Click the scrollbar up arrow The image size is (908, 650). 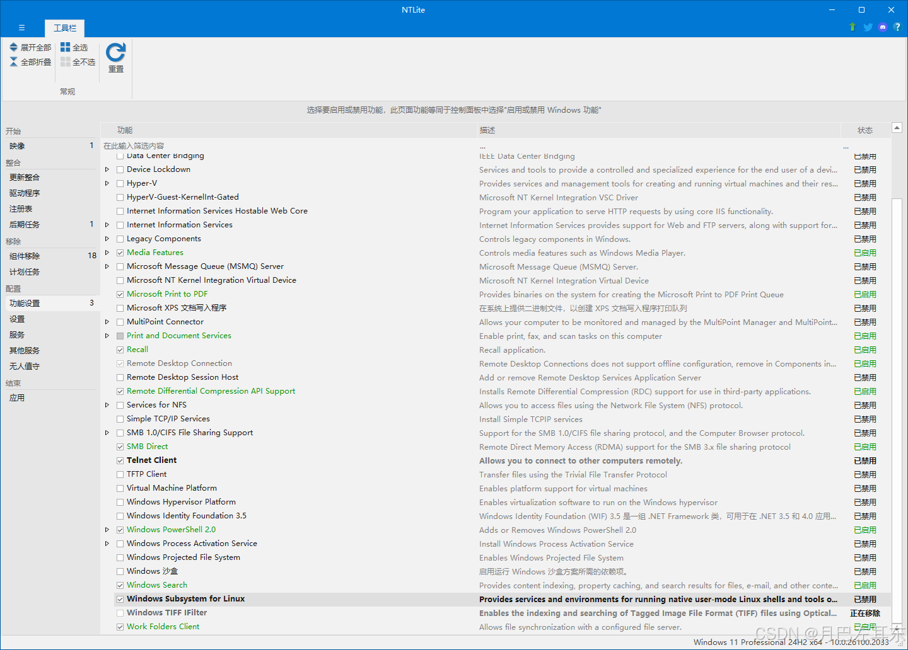click(897, 128)
